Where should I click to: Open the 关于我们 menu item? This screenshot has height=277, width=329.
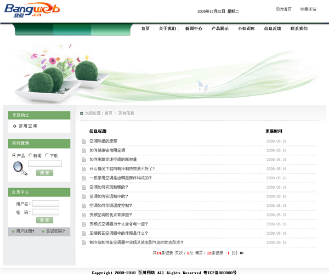tap(167, 29)
